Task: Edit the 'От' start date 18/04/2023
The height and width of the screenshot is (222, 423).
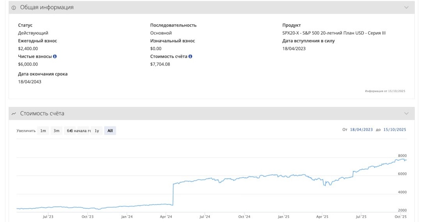Action: coord(361,130)
